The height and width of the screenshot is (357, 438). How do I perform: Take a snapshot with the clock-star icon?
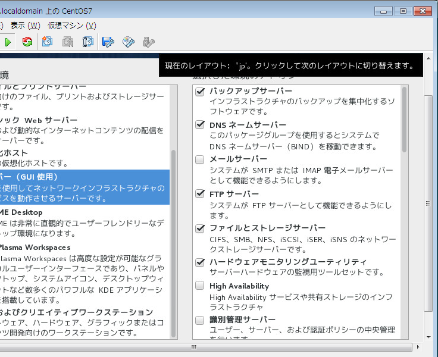tap(47, 42)
